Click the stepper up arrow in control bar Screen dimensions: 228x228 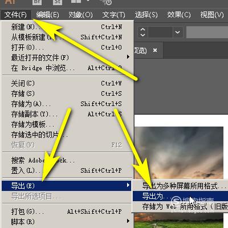pyautogui.click(x=142, y=30)
